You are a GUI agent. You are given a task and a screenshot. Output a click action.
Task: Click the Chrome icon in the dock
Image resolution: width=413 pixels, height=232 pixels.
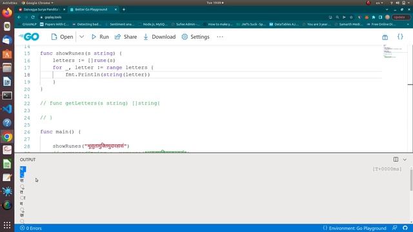[7, 137]
